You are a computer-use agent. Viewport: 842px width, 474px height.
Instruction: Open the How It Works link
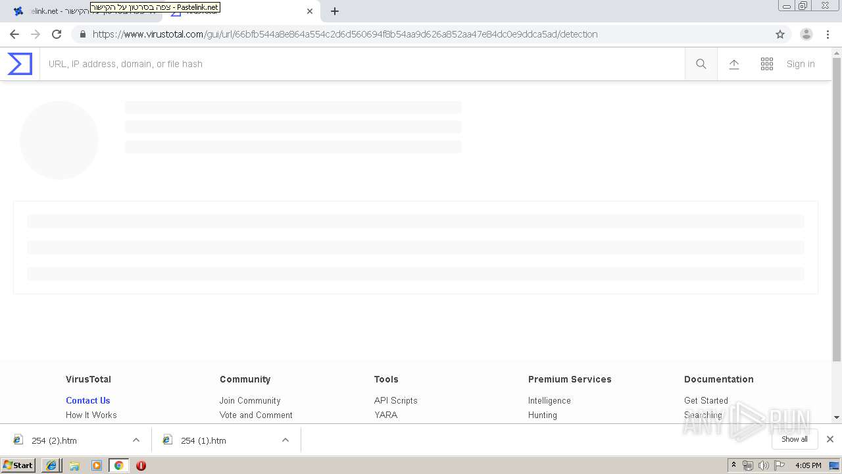(x=91, y=415)
